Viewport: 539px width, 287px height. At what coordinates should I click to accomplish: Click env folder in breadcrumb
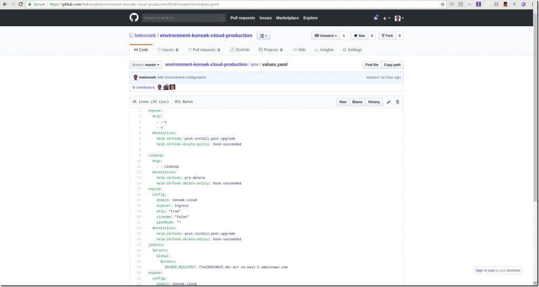point(255,65)
